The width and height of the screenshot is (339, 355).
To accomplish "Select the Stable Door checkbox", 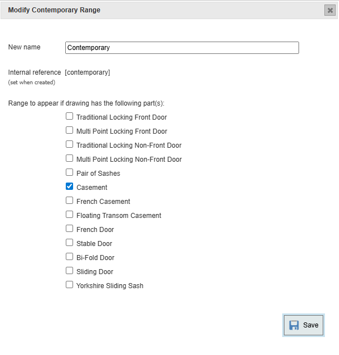I will point(70,243).
